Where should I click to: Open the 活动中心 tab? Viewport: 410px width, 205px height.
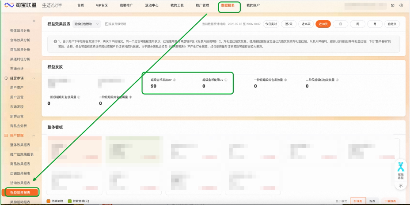[152, 5]
